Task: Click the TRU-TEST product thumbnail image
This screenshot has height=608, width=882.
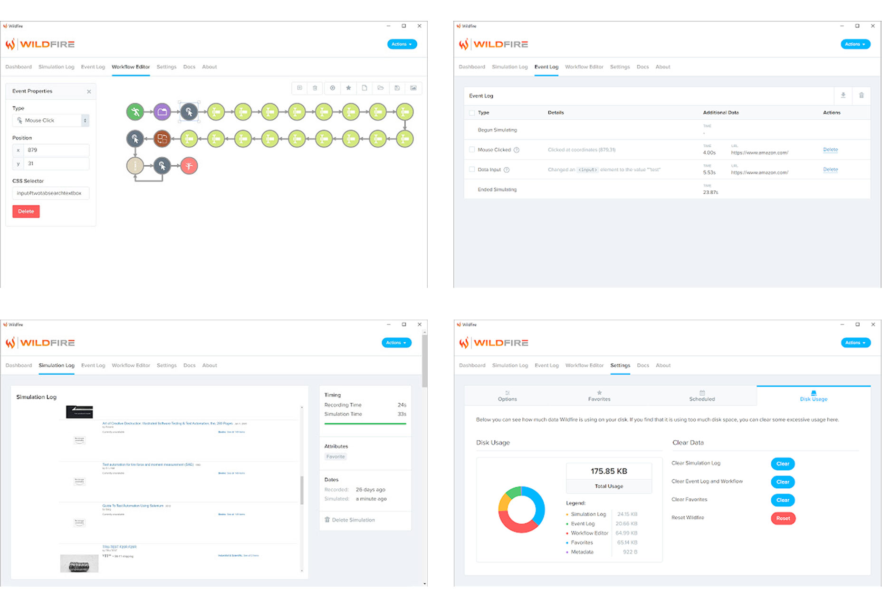Action: pos(79,563)
